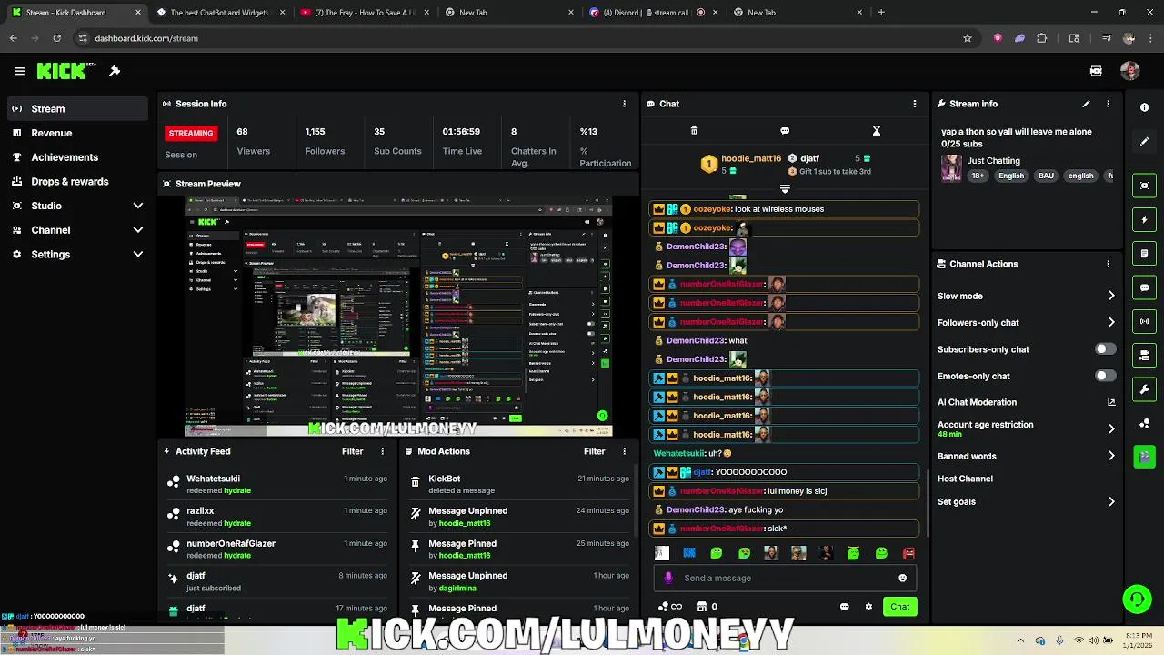Open the Stream info three-dot options
Screen dimensions: 1164x655
1108,104
